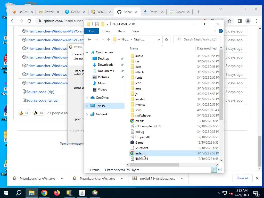Viewport: 264px width, 198px height.
Task: Open the save folder
Action: (138, 110)
